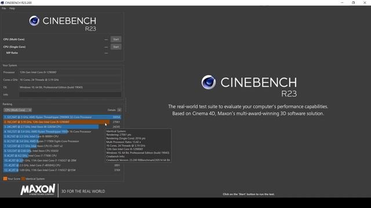Screen dimensions: 371x208
Task: Open the Help menu
Action: click(12, 8)
